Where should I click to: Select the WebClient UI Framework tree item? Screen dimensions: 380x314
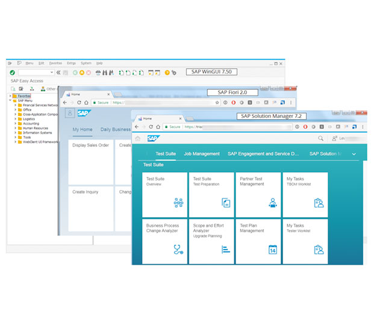click(x=40, y=142)
